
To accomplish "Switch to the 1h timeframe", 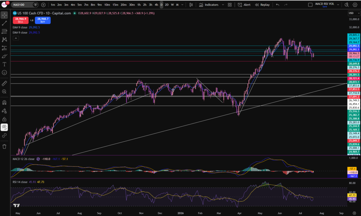I will (139, 5).
